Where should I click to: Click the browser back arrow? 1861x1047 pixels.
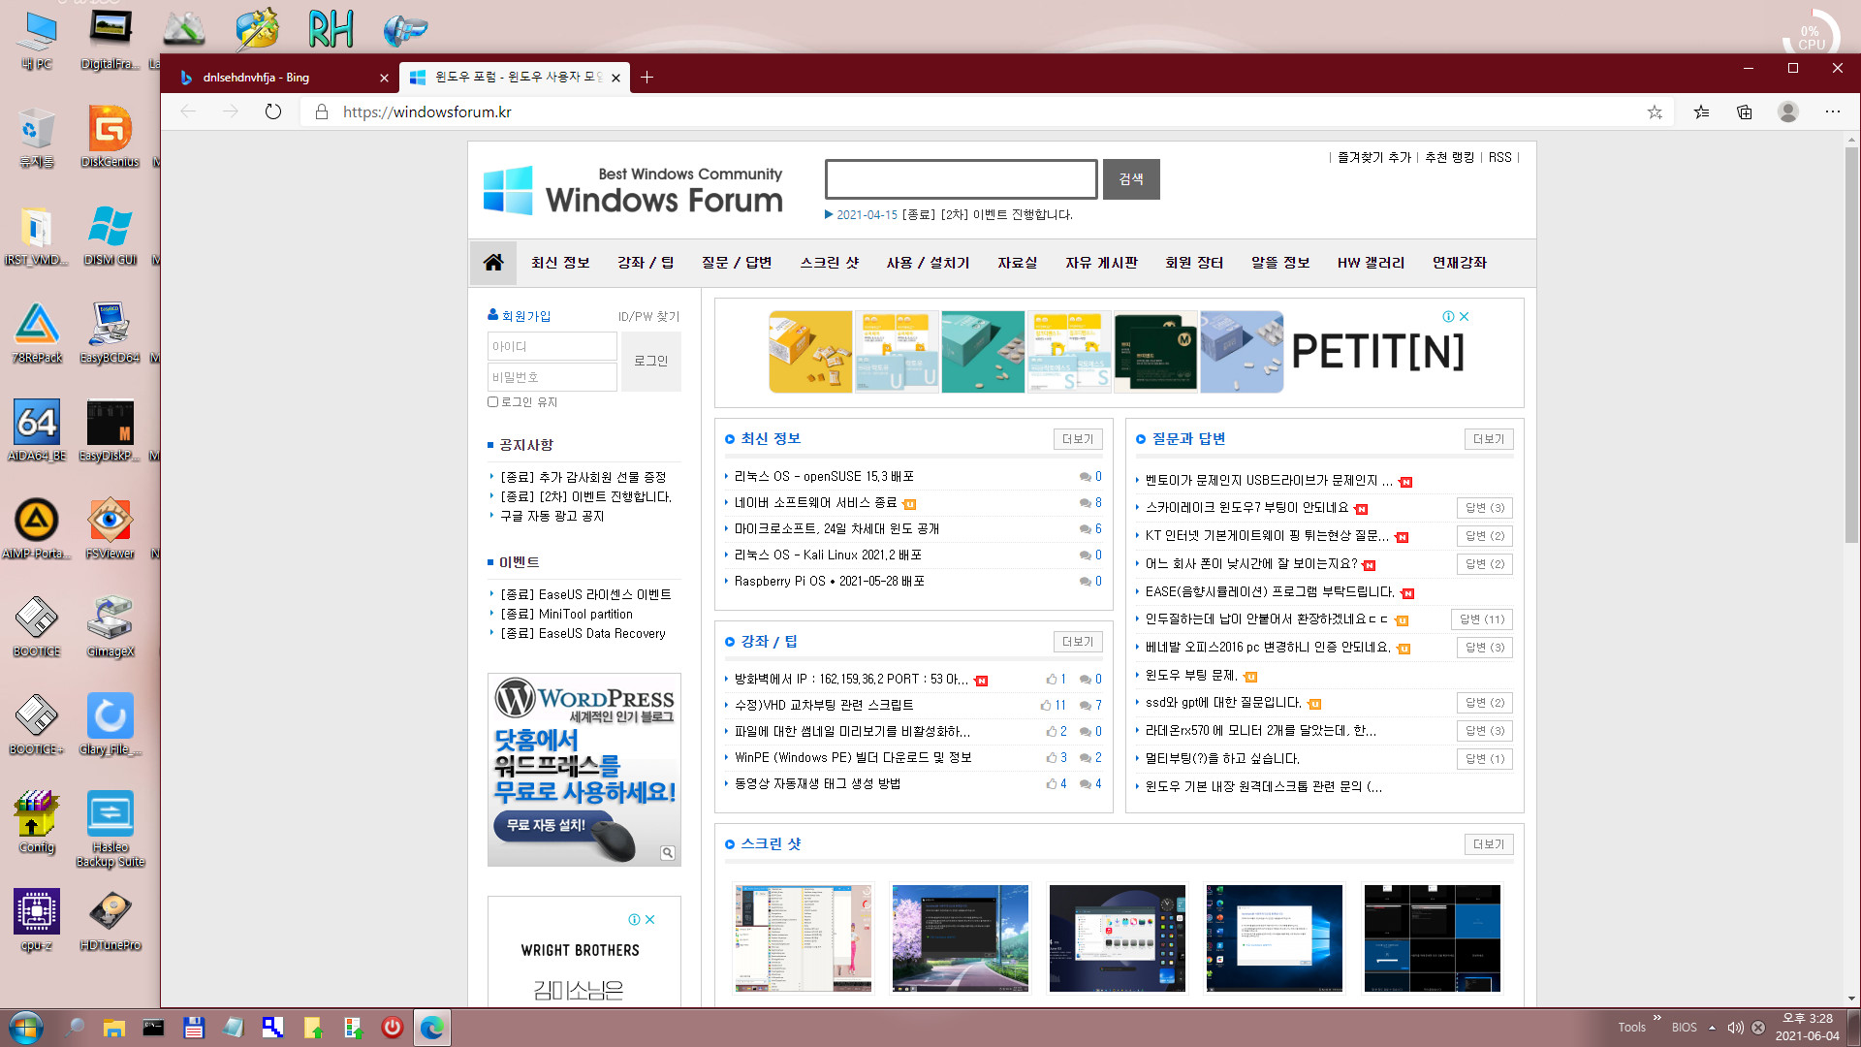pos(188,111)
